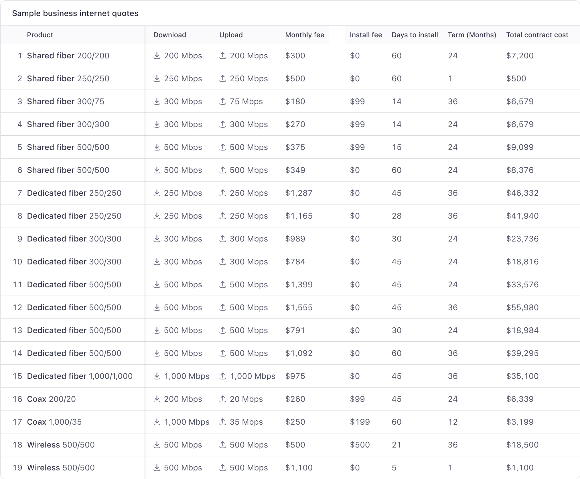
Task: Click the upload icon for Dedicated fiber 500/500 row 11
Action: pos(223,284)
